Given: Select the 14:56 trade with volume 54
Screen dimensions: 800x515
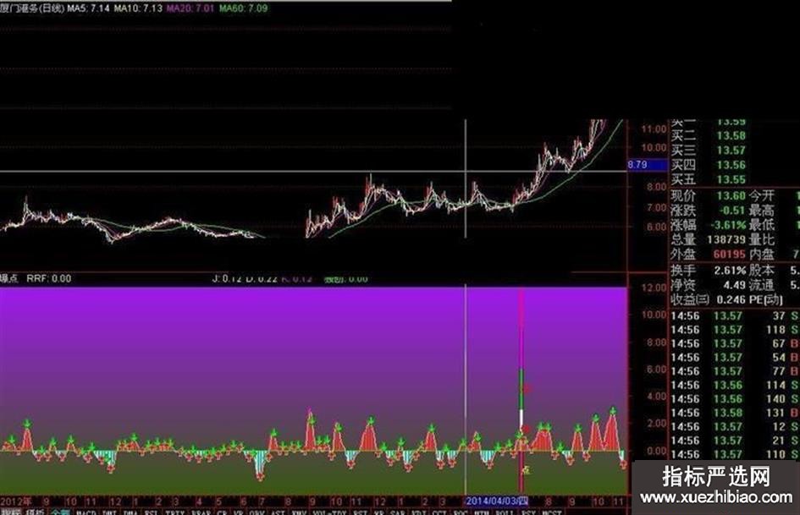Looking at the screenshot, I should pos(735,358).
